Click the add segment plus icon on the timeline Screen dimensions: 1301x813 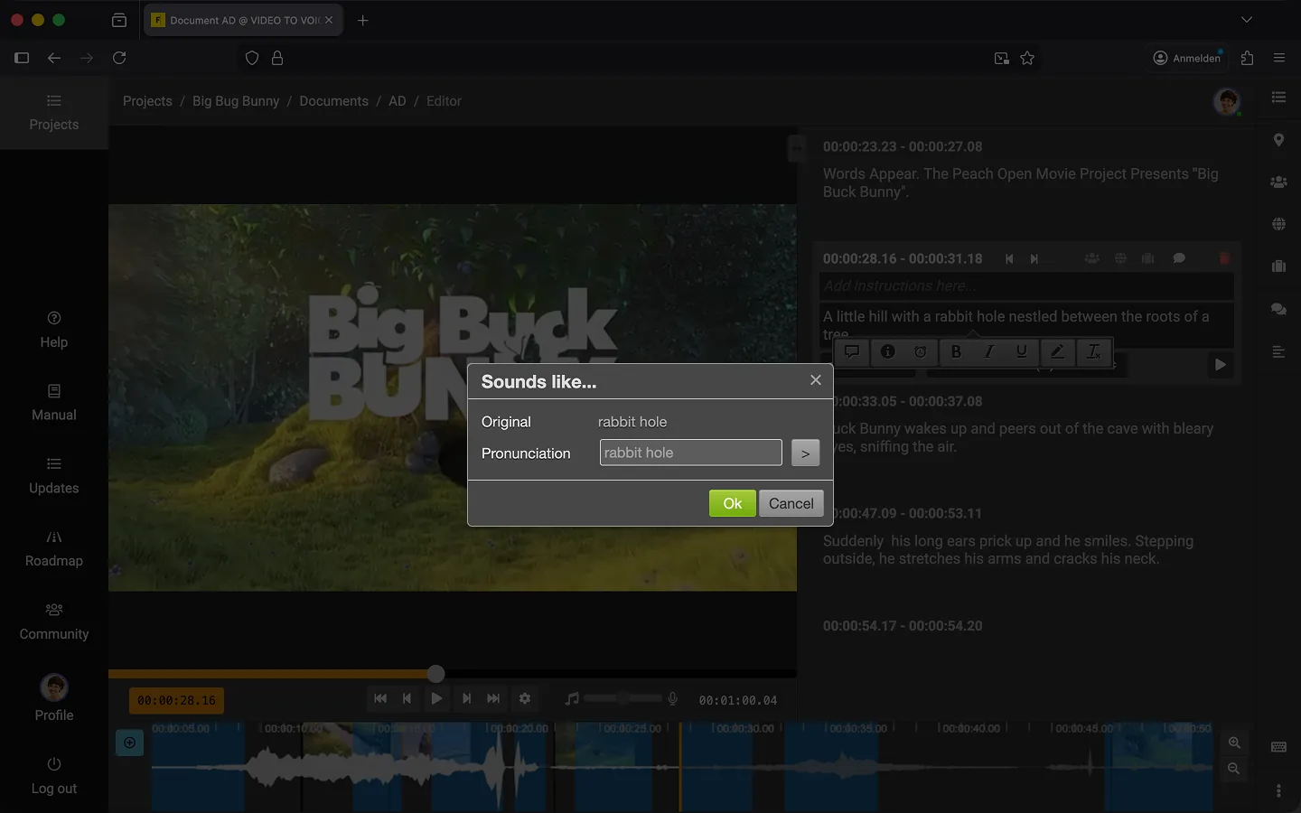tap(130, 743)
